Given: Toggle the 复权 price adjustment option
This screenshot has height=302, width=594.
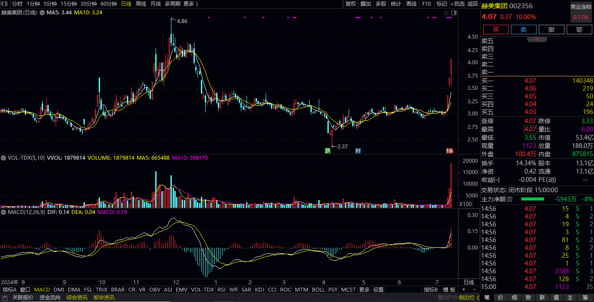Looking at the screenshot, I should [x=351, y=4].
